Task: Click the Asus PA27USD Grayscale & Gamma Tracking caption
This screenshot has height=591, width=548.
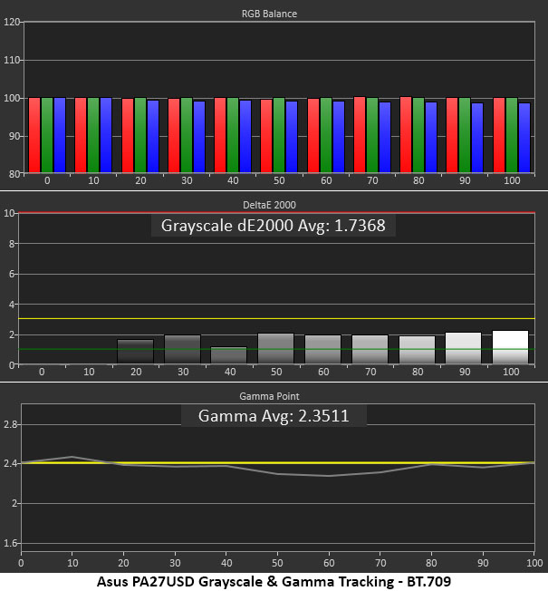Action: pyautogui.click(x=274, y=582)
